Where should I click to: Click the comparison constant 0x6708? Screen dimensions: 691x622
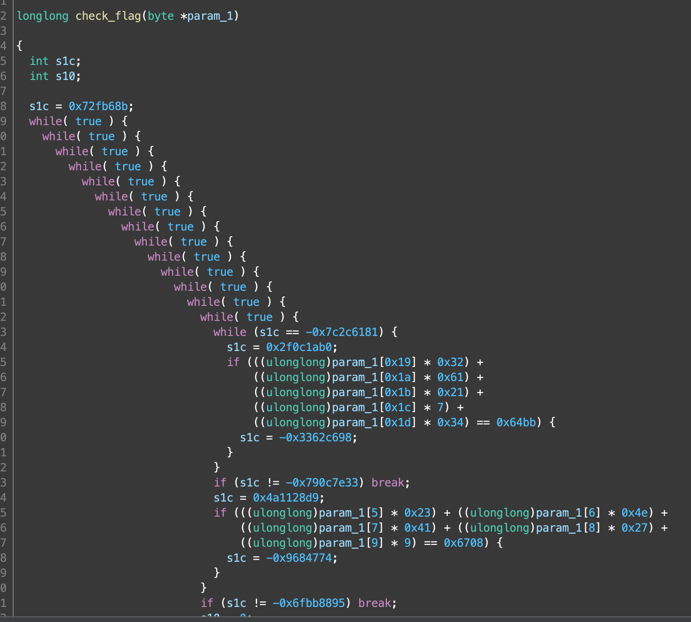pyautogui.click(x=463, y=543)
